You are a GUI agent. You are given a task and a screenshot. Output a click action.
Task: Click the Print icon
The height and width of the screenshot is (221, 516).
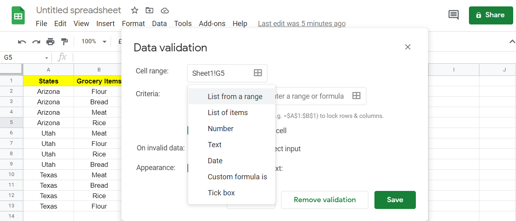[50, 42]
